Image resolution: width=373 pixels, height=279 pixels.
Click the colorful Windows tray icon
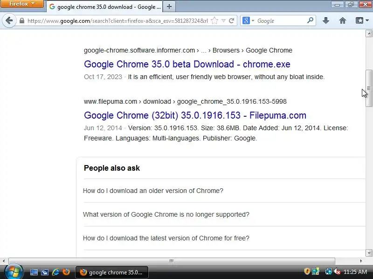click(316, 271)
